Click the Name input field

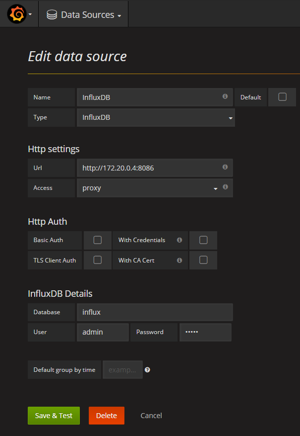(x=155, y=97)
